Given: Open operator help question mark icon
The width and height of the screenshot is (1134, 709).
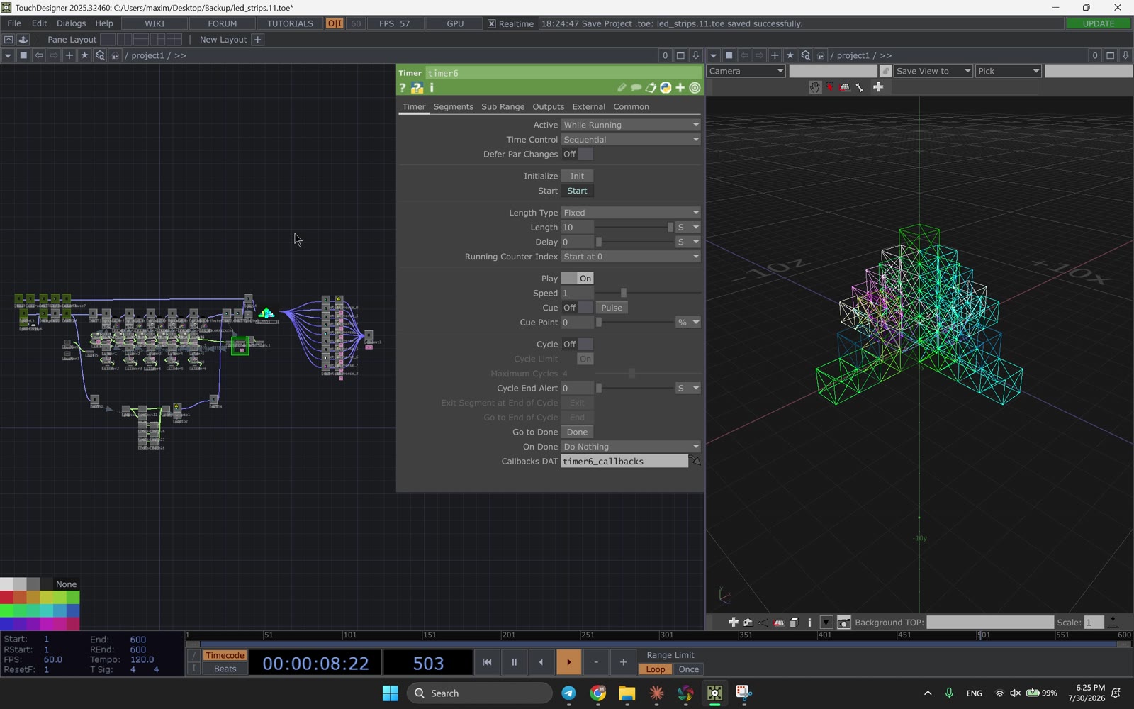Looking at the screenshot, I should click(x=403, y=88).
